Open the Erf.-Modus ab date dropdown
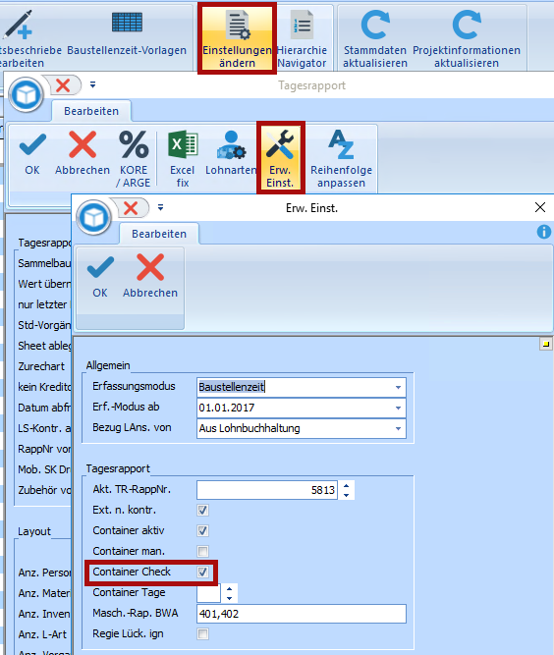The image size is (554, 655). [x=398, y=408]
